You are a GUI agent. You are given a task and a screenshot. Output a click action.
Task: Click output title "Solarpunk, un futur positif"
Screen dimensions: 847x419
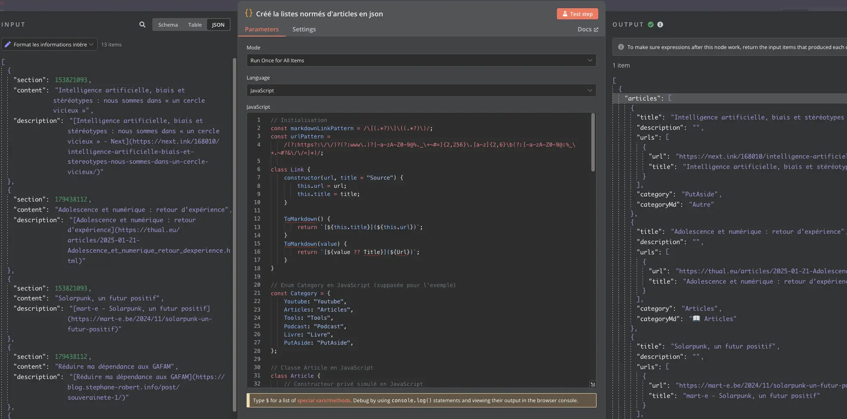[723, 346]
